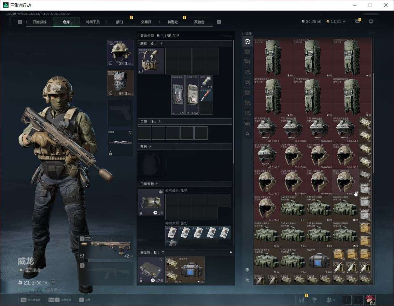Pin the 安全箱 section with the pin icon
394x306 pixels.
231,252
